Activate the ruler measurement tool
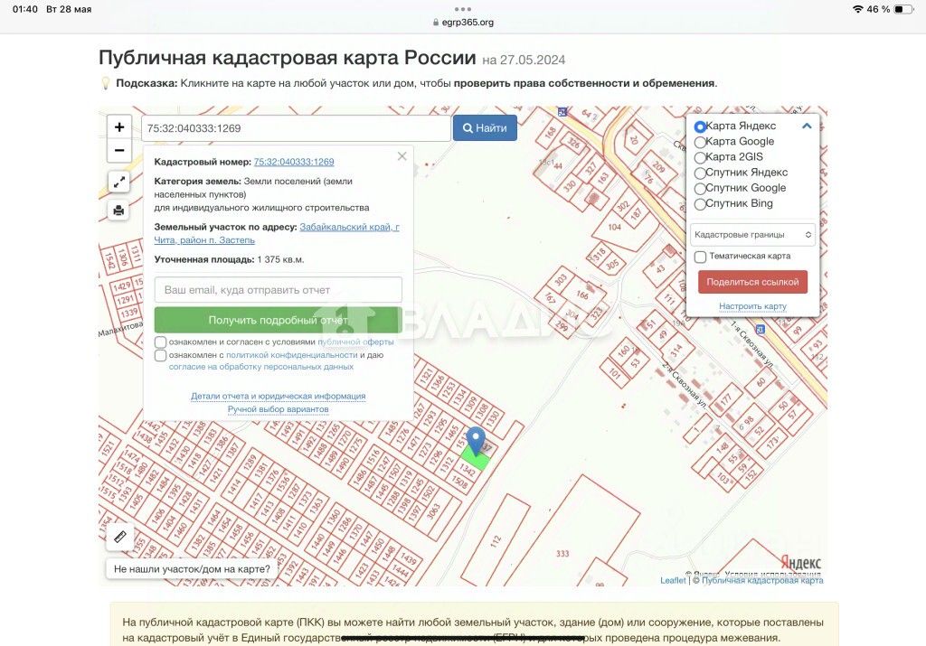926x646 pixels. (120, 537)
